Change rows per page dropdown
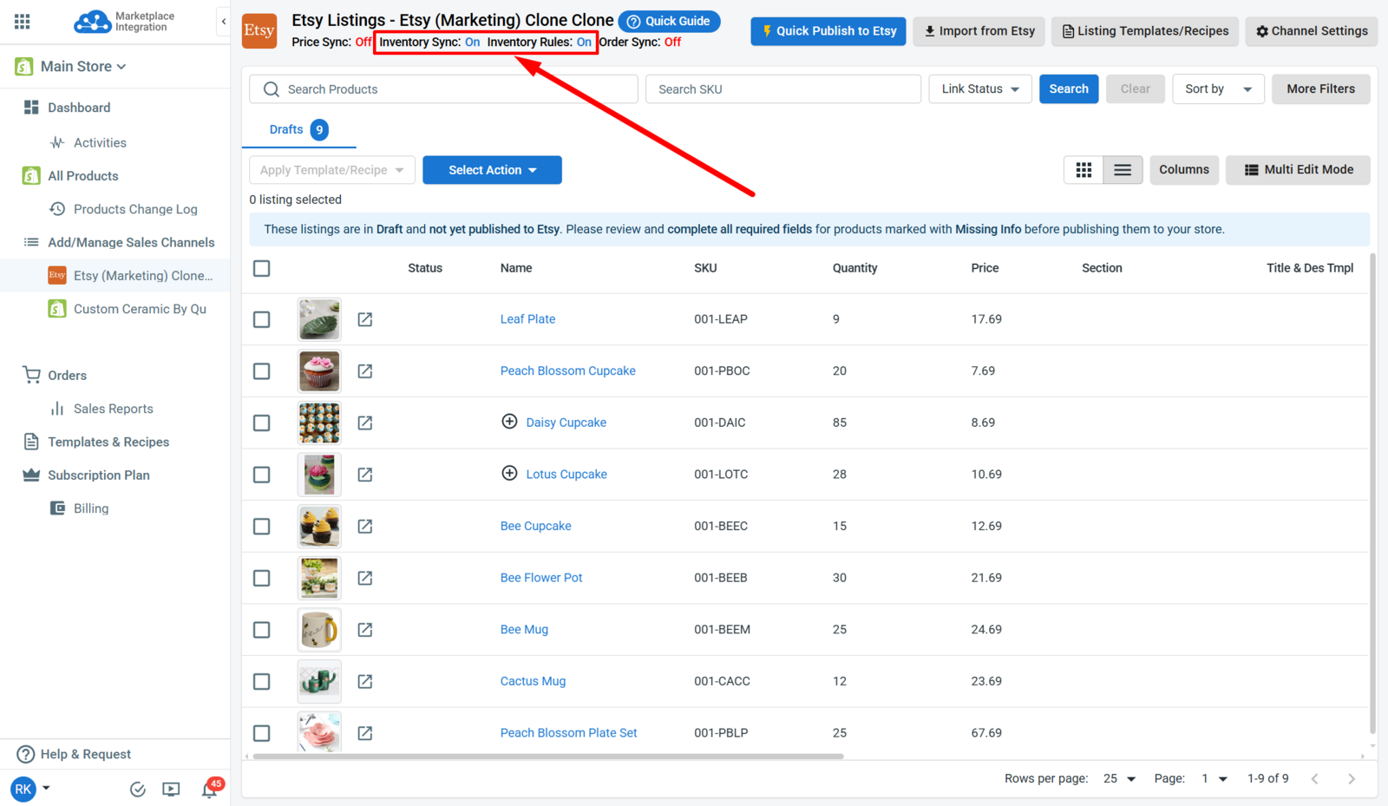Image resolution: width=1388 pixels, height=806 pixels. (x=1119, y=779)
